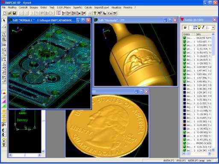Screen dimensions: 219x164
Task: Click the 'Info' column header
Action: [203, 34]
